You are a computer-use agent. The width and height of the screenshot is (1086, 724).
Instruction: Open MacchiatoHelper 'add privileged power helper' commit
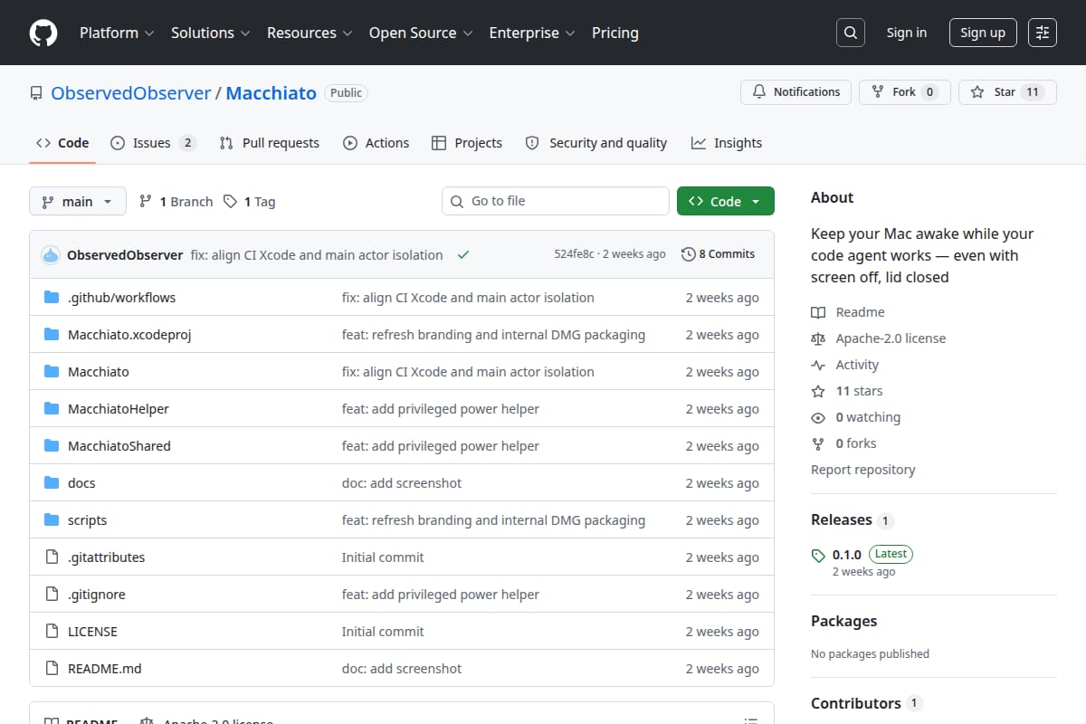[441, 409]
